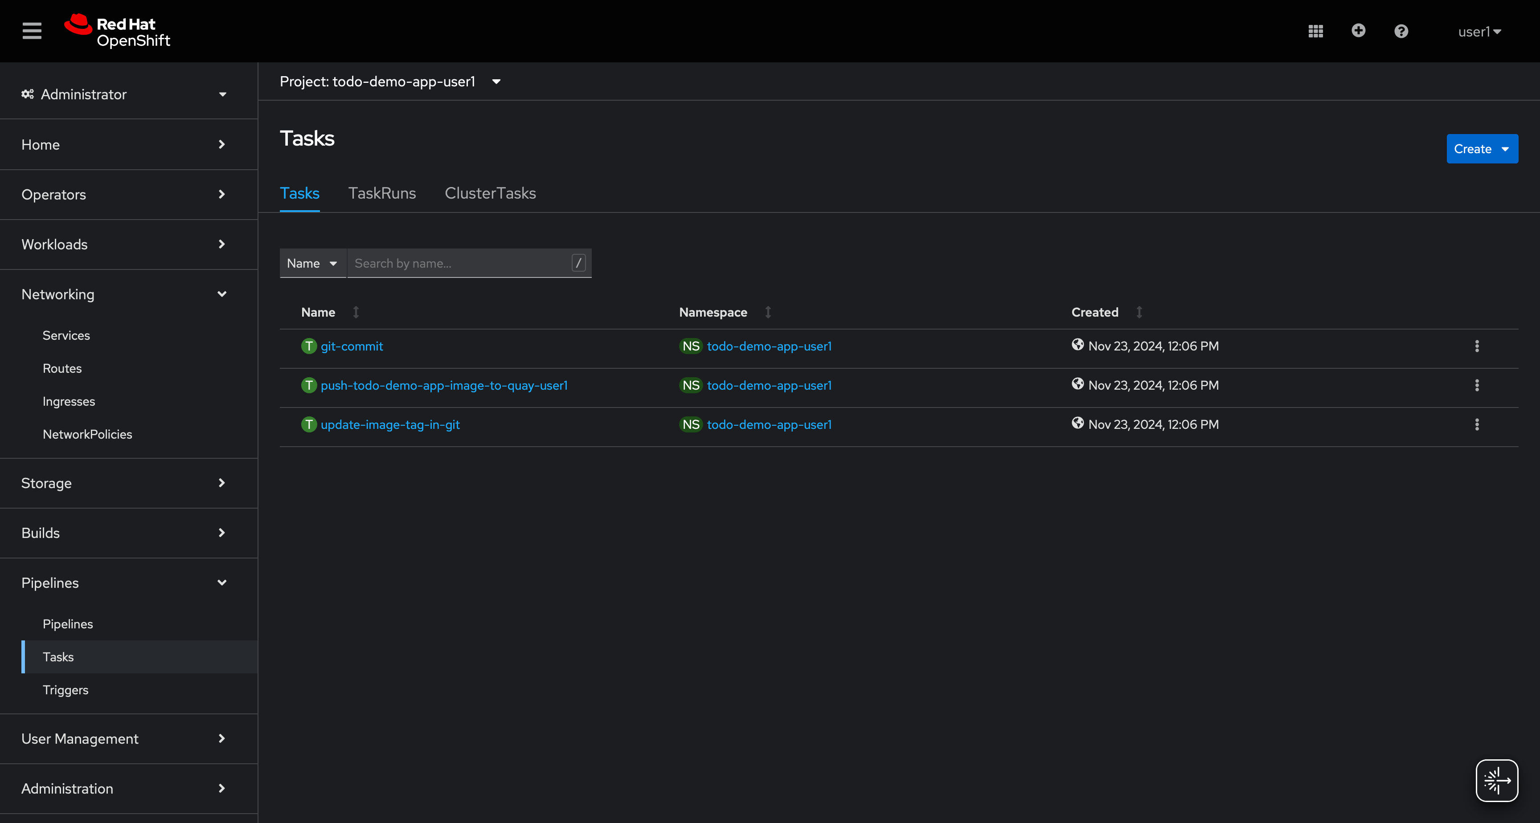Open the Name filter type dropdown

313,263
